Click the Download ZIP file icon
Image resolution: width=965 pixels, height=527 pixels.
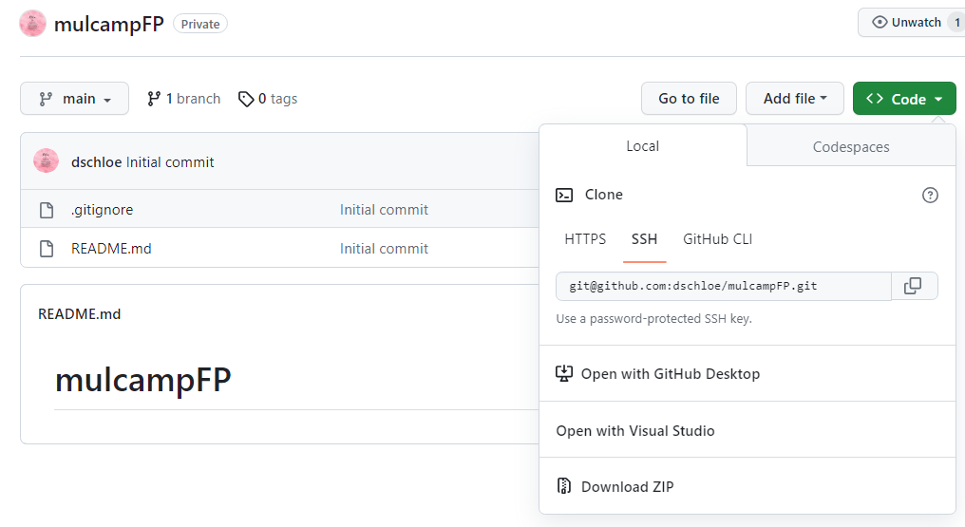coord(564,486)
